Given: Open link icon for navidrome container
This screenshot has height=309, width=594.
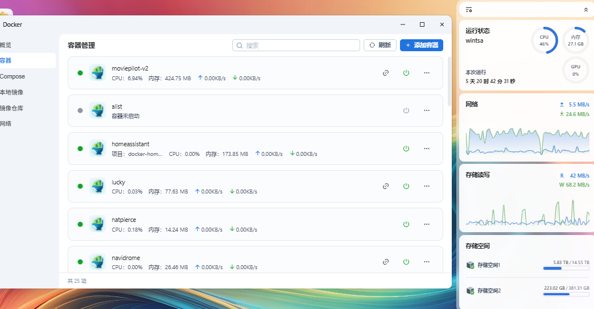Looking at the screenshot, I should click(x=386, y=262).
